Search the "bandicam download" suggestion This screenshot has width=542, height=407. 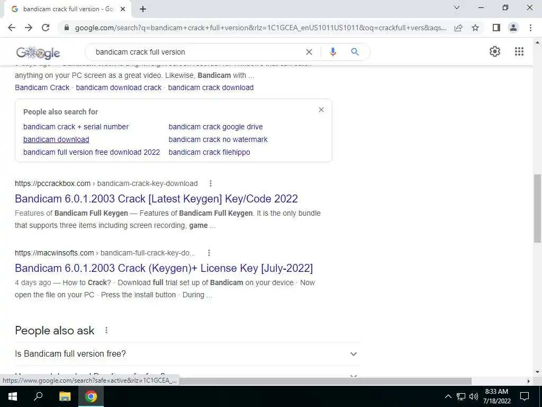(56, 139)
